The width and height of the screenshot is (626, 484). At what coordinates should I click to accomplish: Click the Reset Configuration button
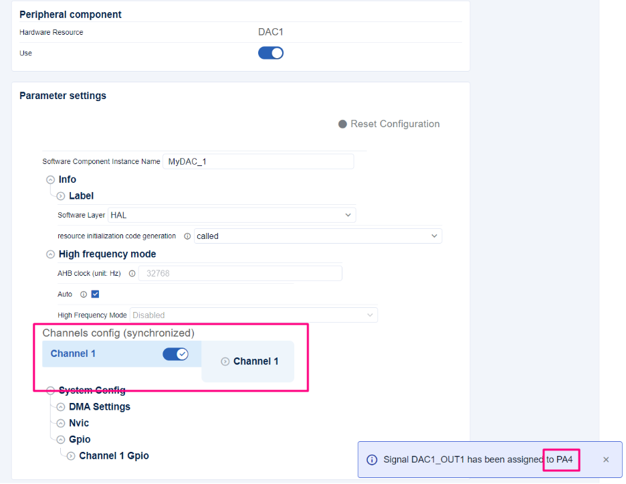(x=395, y=124)
